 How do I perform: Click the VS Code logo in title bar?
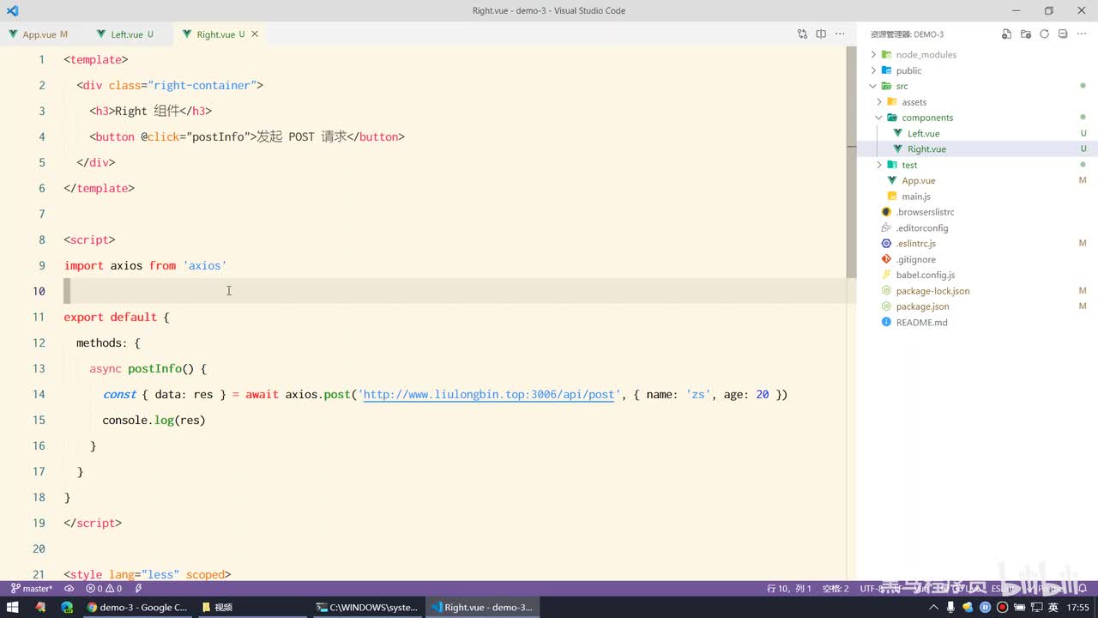click(x=12, y=11)
